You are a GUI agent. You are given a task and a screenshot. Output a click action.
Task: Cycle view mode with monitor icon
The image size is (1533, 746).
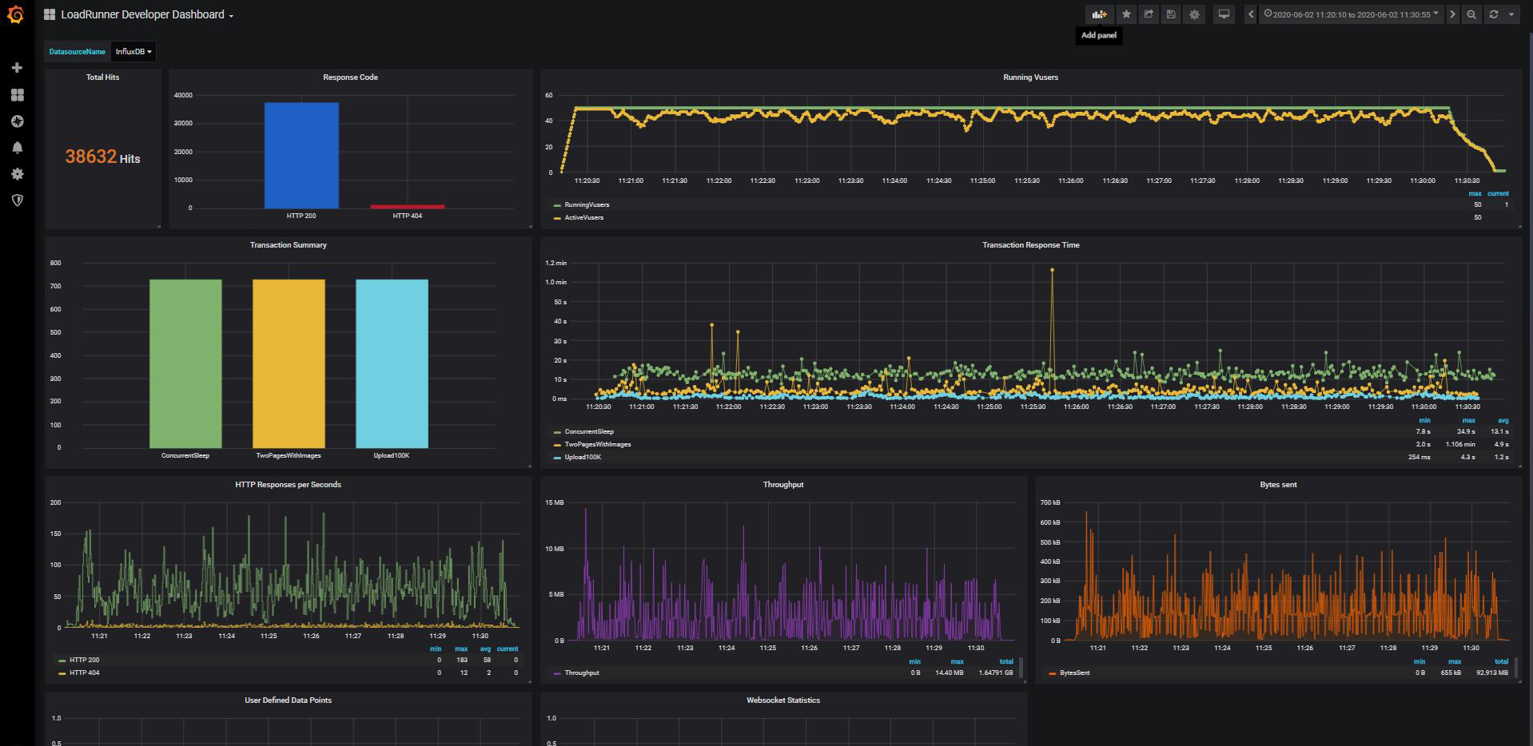tap(1223, 14)
